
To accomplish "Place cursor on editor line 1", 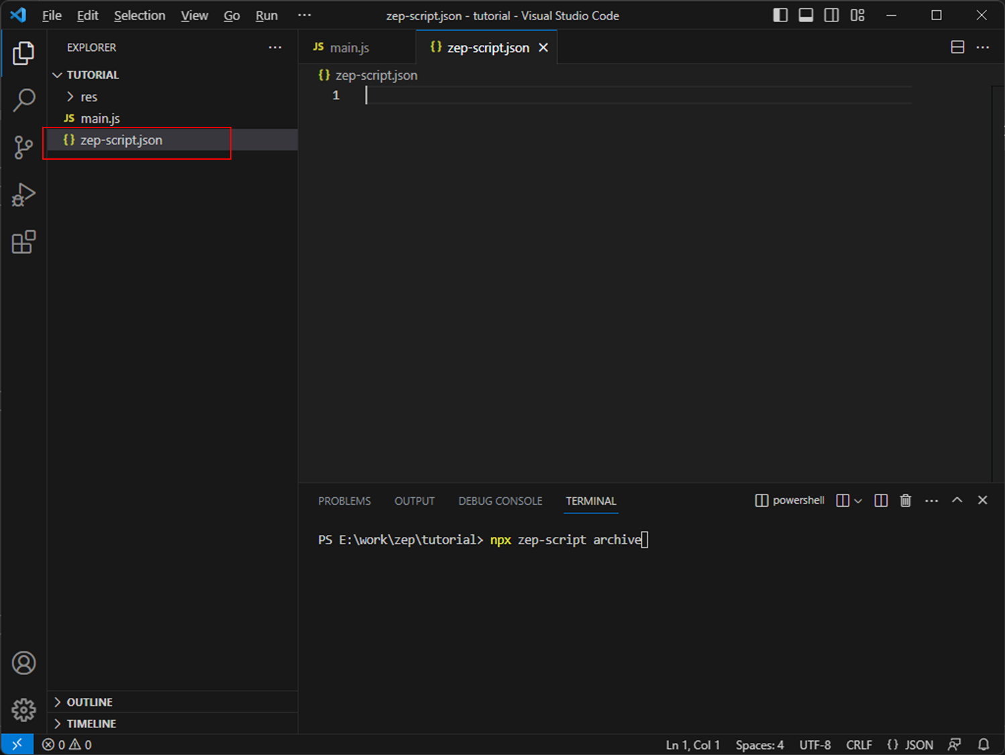I will click(x=637, y=95).
